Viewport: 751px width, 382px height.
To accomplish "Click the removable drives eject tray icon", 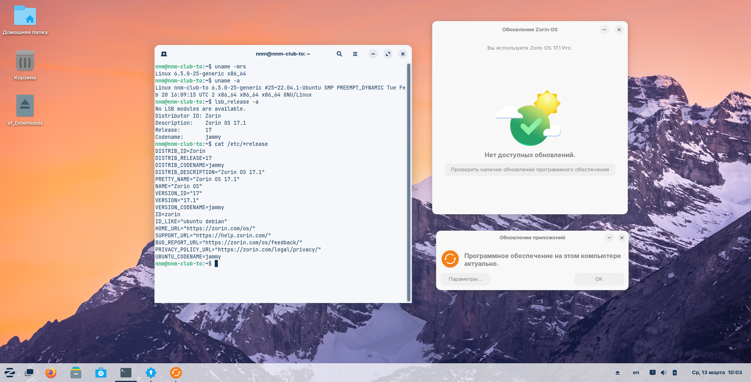I will point(618,373).
